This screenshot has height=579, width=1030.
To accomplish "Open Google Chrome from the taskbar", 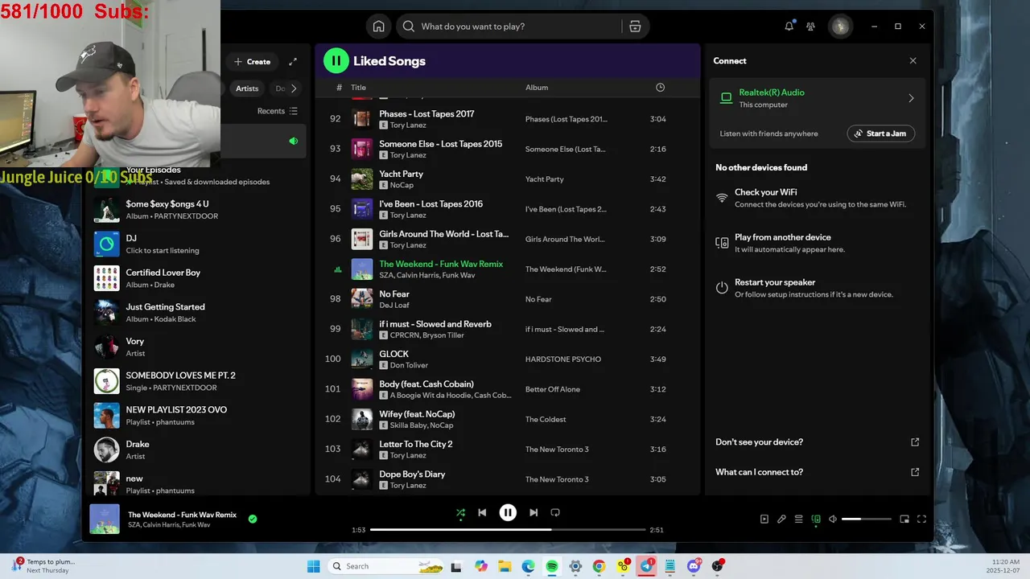I will (599, 566).
